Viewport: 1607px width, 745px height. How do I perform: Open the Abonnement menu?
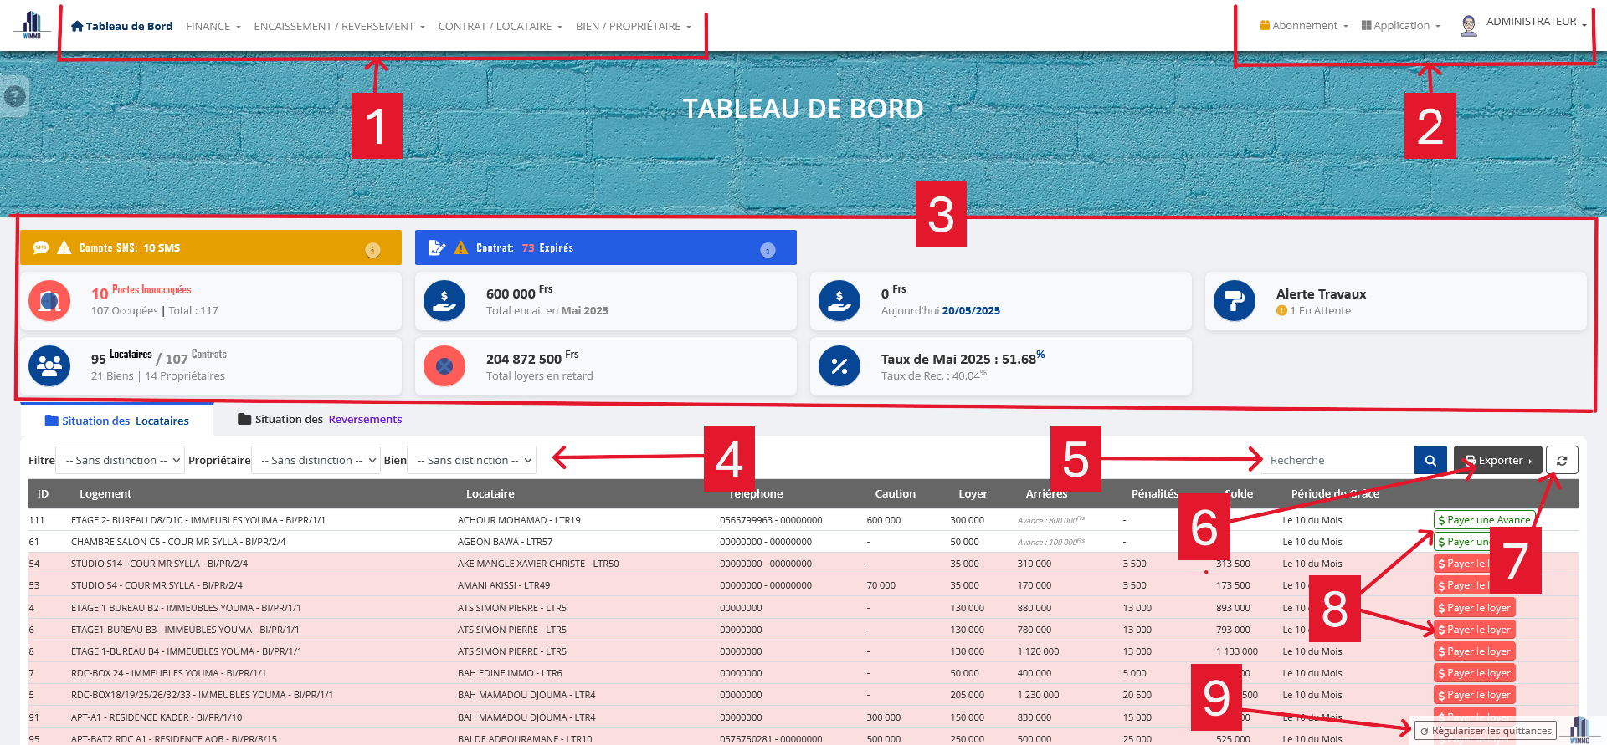[x=1303, y=26]
